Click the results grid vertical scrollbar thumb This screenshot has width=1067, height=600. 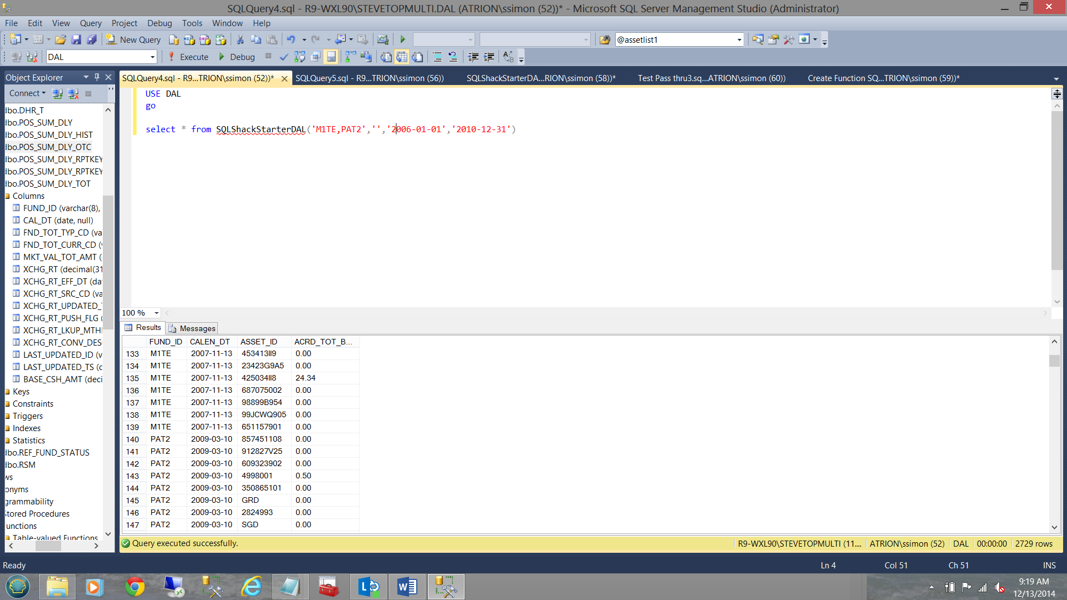[1054, 361]
